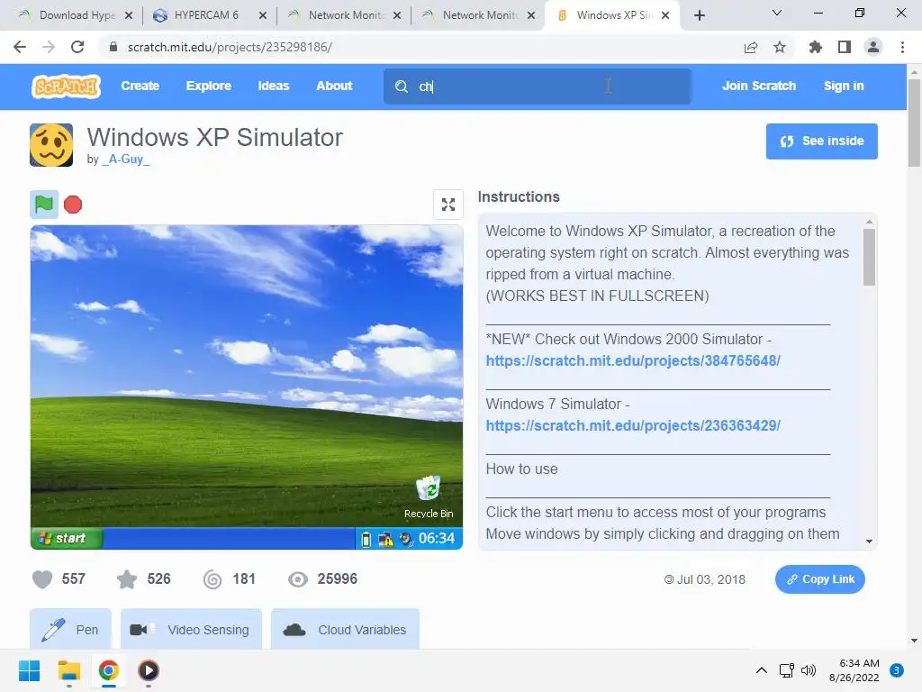Image resolution: width=922 pixels, height=692 pixels.
Task: Click the warning tray icon in simulator
Action: coord(385,539)
